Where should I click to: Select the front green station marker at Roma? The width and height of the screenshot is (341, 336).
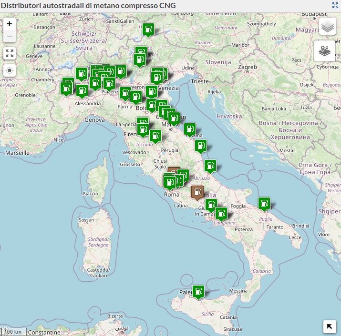tap(170, 183)
